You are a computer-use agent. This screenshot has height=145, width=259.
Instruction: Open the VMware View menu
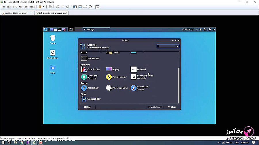pos(15,7)
